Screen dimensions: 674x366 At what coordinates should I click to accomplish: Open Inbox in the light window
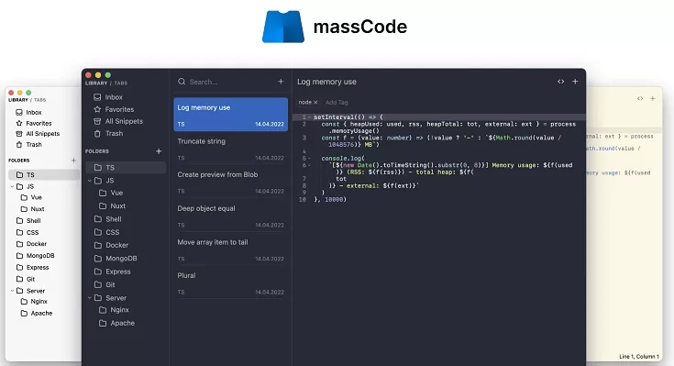(34, 112)
